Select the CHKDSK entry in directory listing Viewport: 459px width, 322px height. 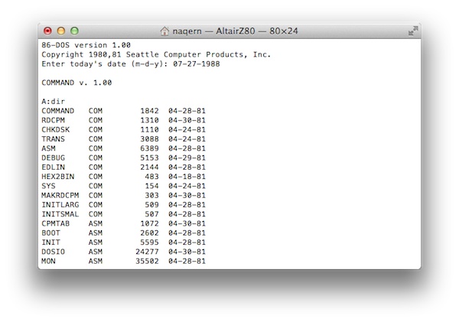pos(55,129)
